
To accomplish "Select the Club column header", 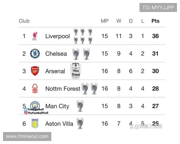I will pos(24,21).
